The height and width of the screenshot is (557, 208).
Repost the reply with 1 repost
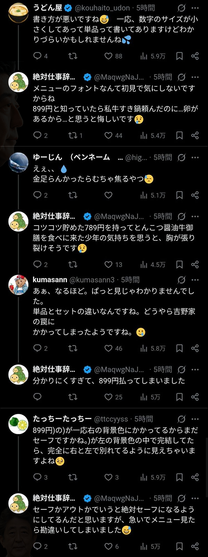73,136
